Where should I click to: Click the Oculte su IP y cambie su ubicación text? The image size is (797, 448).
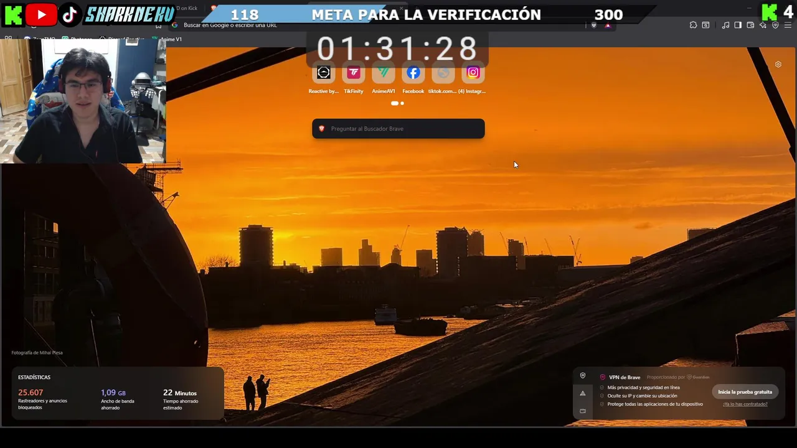[x=642, y=396]
